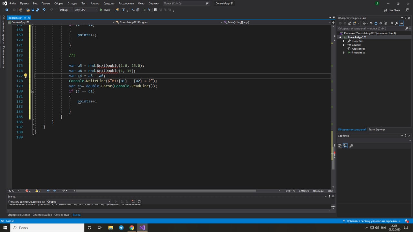The width and height of the screenshot is (413, 232).
Task: Open Google Chrome from the taskbar
Action: [x=132, y=227]
